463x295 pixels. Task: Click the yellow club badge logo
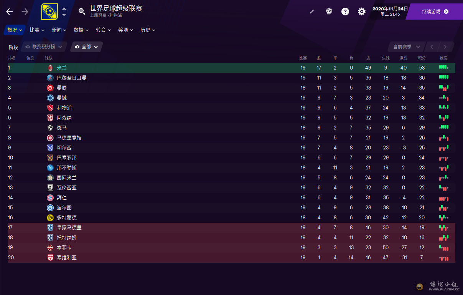tap(49, 12)
